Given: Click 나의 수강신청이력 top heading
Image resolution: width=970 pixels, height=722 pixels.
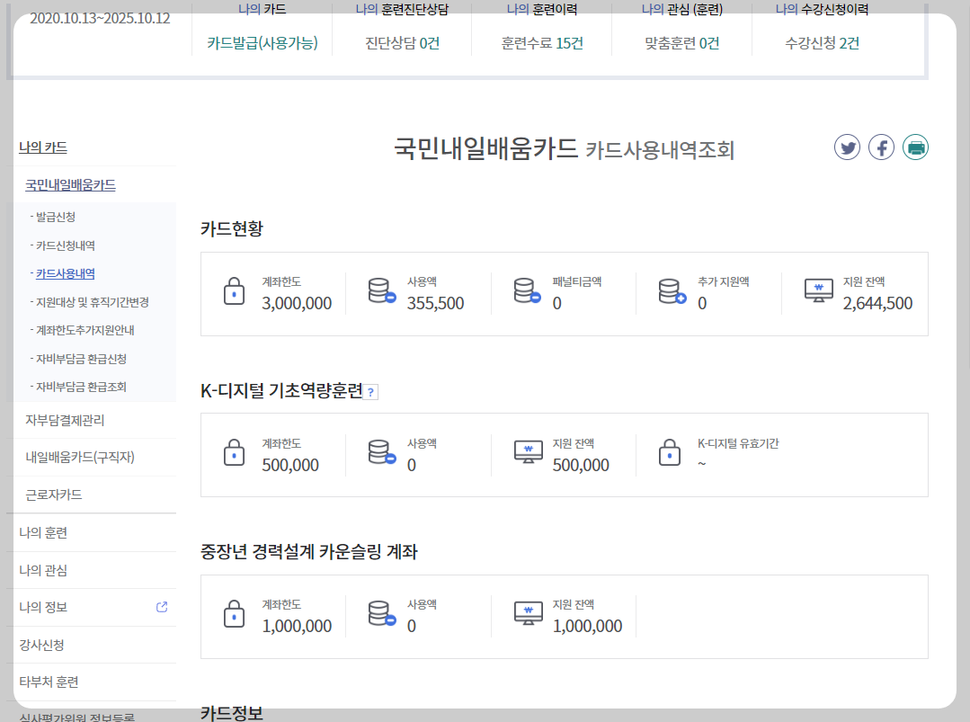Looking at the screenshot, I should point(823,9).
